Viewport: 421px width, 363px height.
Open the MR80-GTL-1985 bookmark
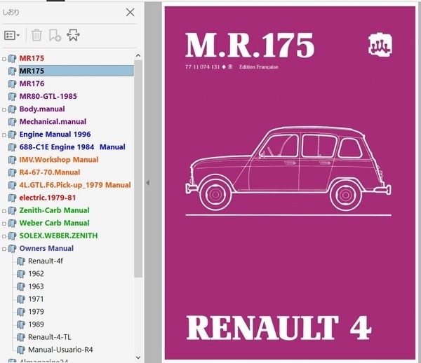pos(48,96)
